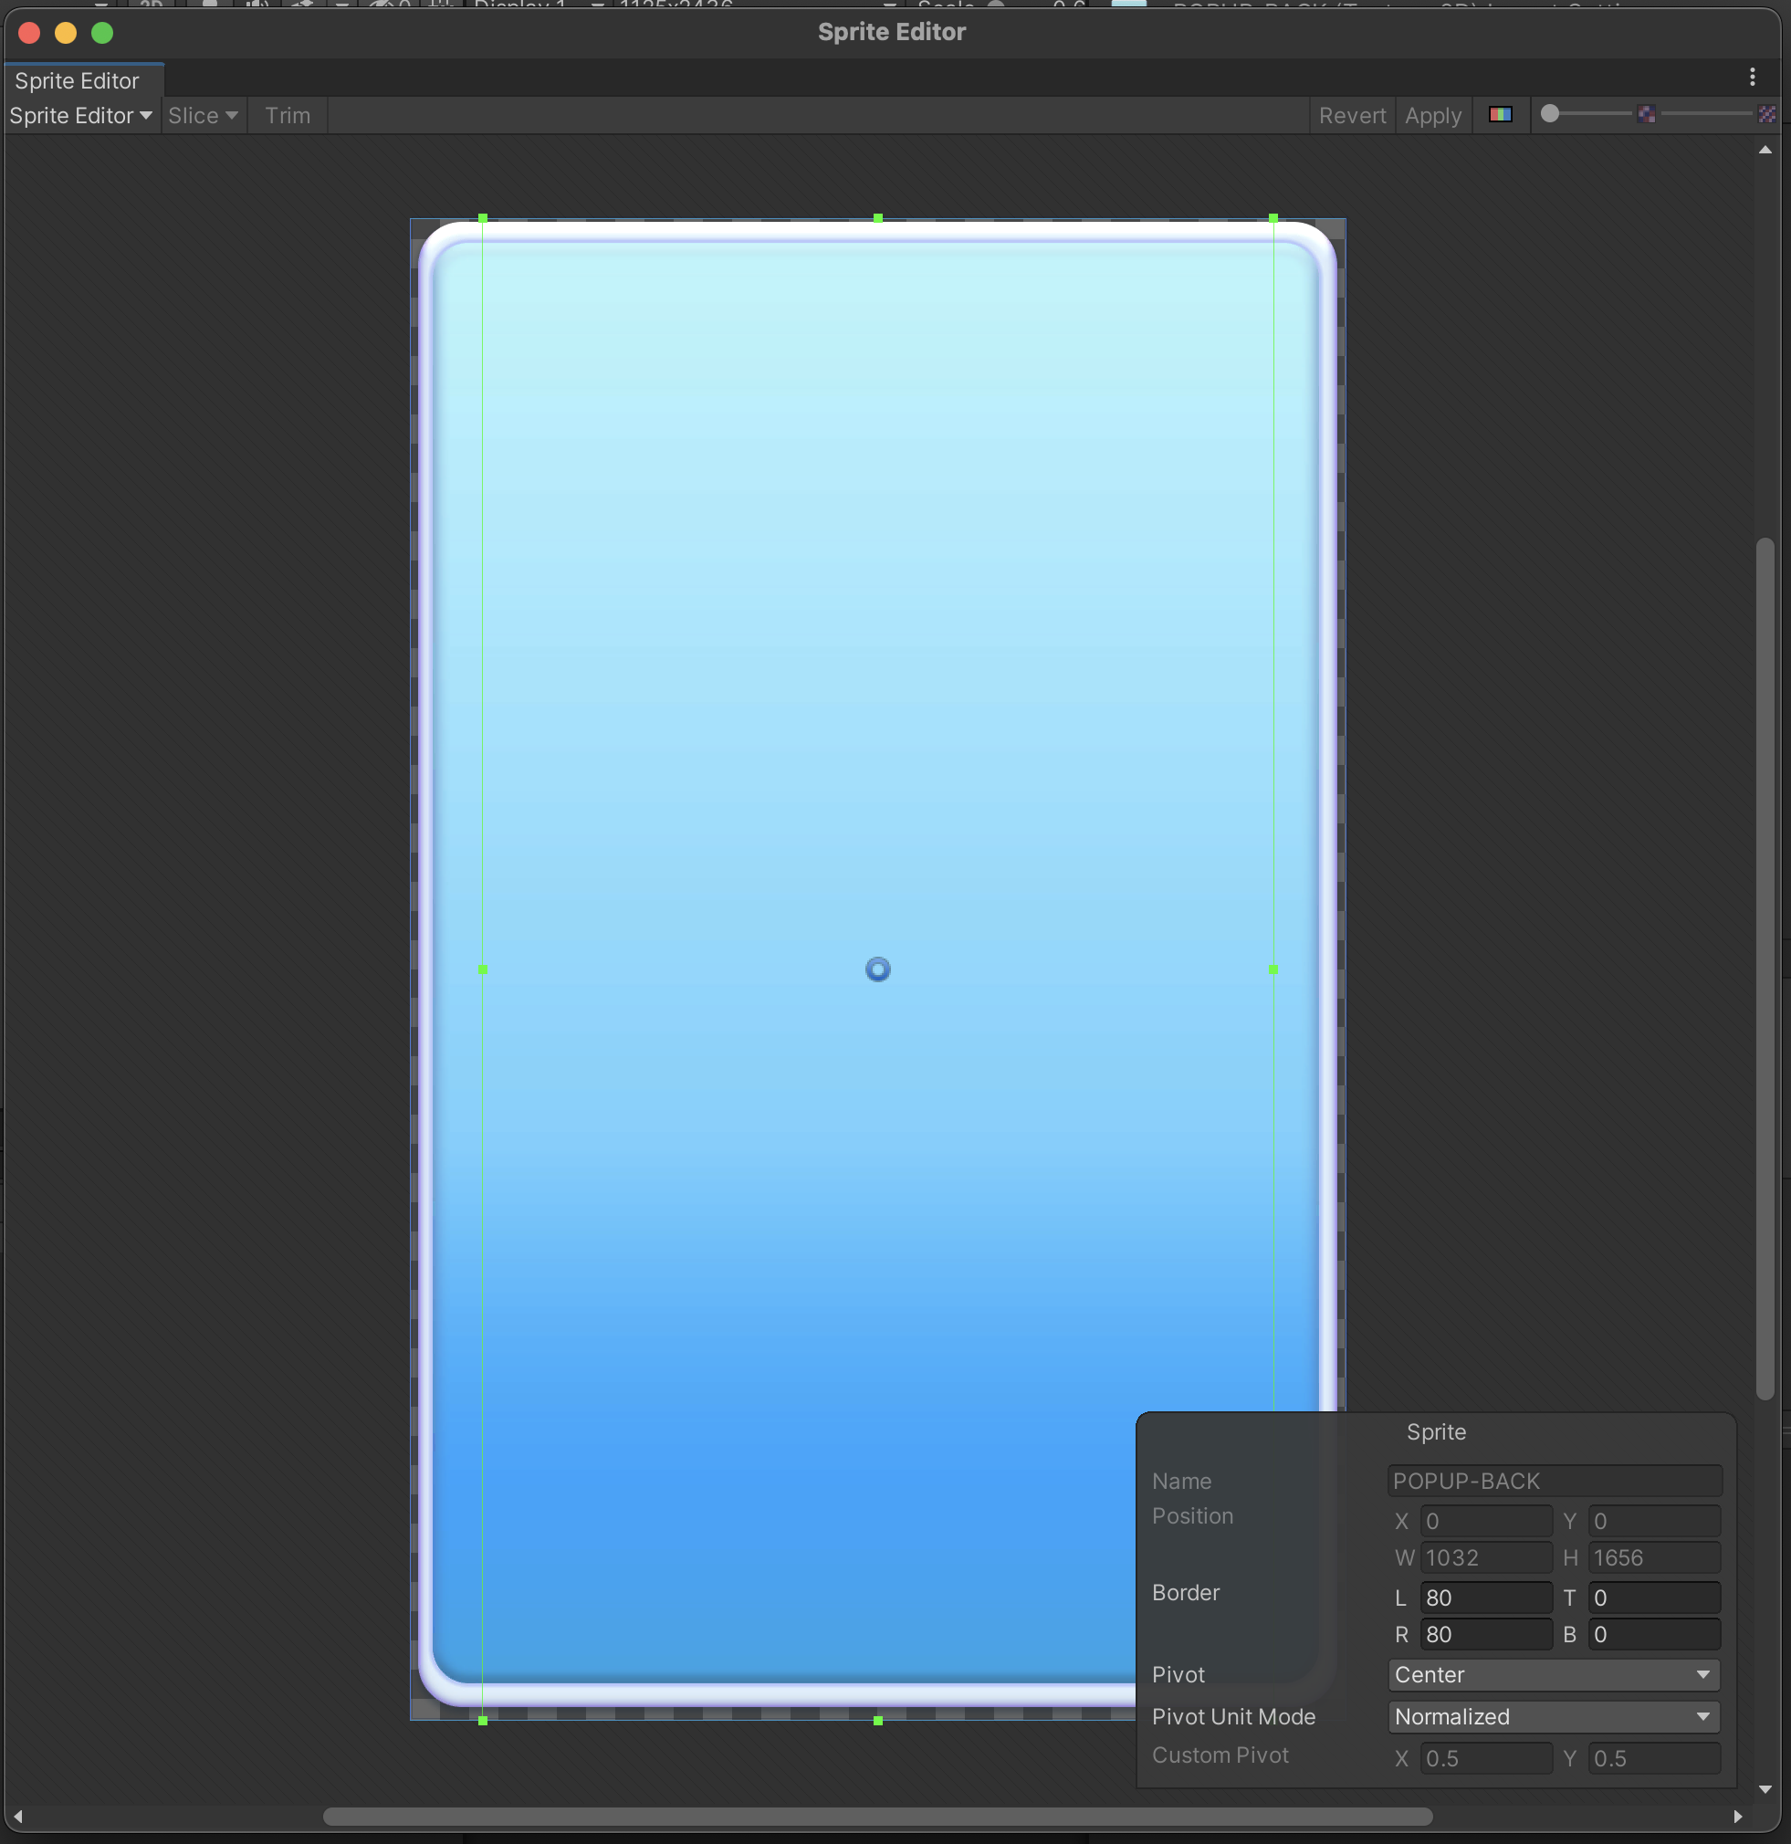
Task: Open the three-dot window options menu
Action: 1752,78
